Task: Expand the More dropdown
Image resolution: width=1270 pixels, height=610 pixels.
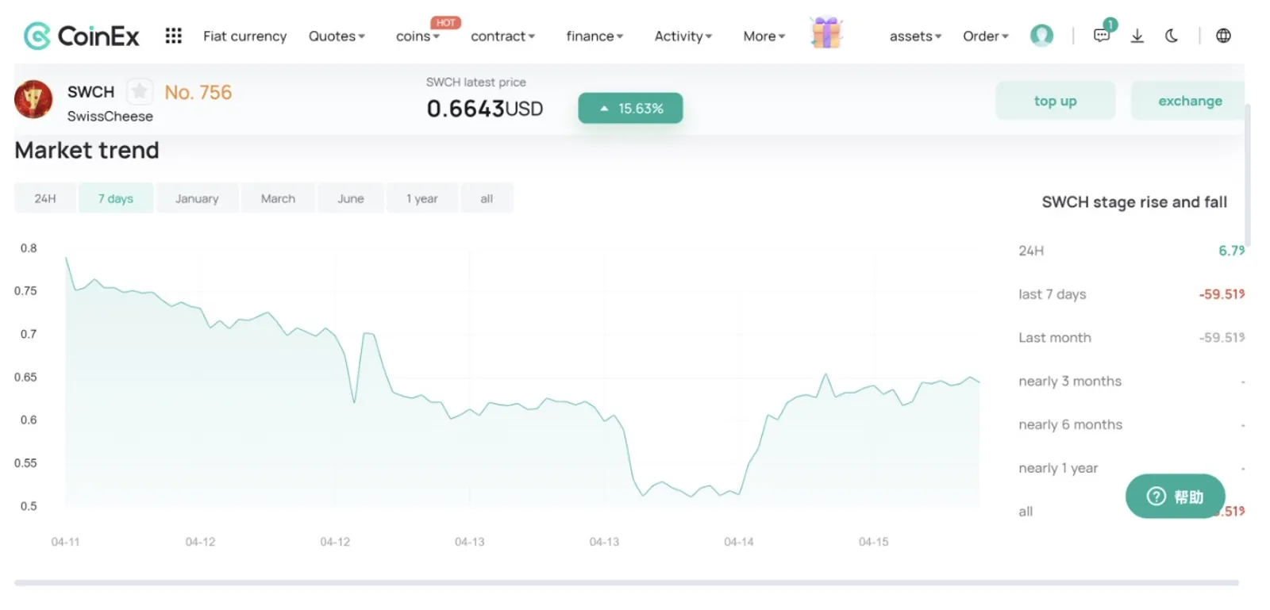Action: click(x=764, y=36)
